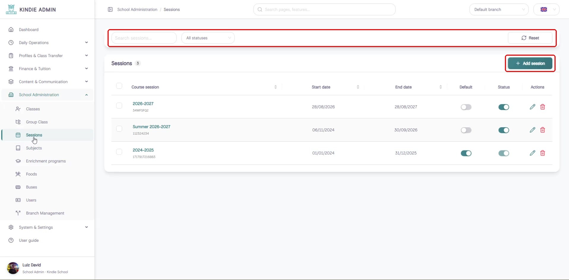Edit the 2026-2027 session pencil icon
Viewport: 569px width, 280px height.
(532, 107)
